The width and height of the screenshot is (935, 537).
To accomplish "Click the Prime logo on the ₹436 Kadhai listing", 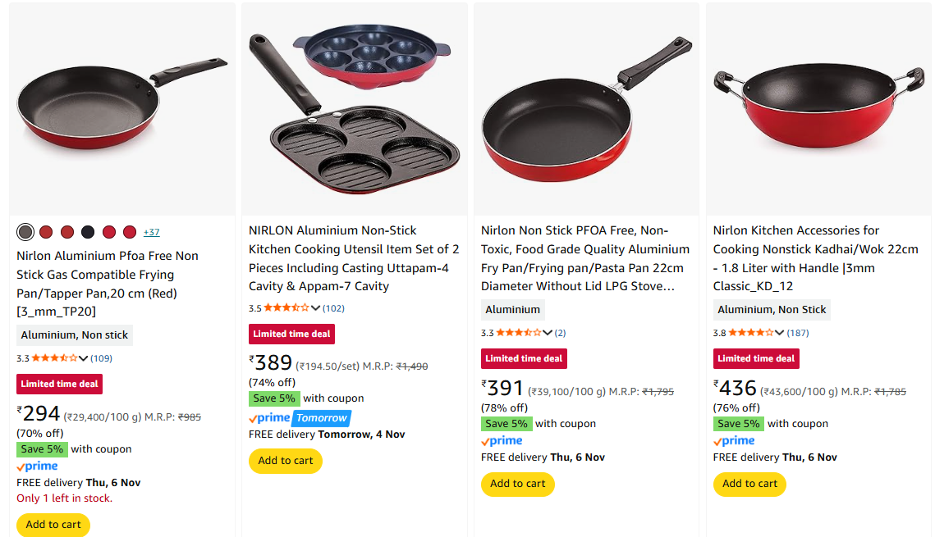I will click(x=734, y=441).
